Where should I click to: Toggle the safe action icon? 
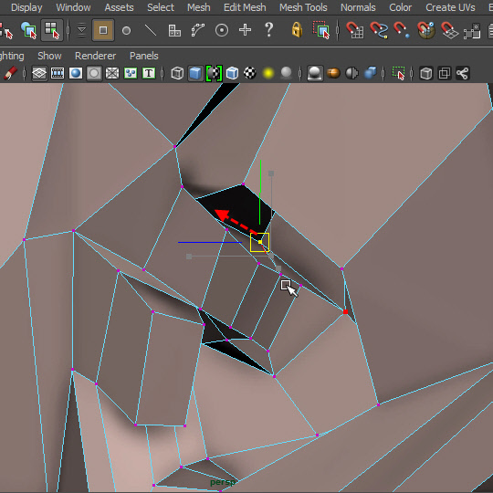[x=131, y=74]
